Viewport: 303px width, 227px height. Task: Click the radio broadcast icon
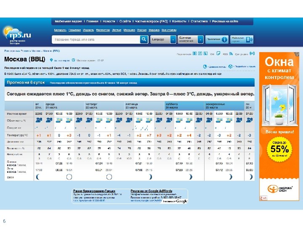(x=252, y=53)
